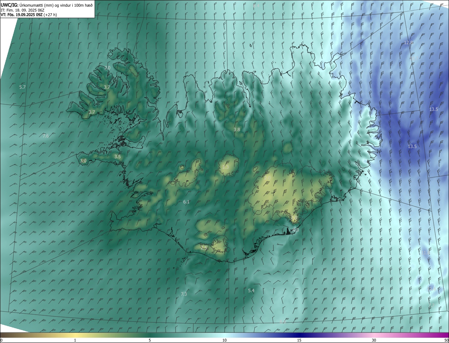Click the 5.7 precipitation value on the map

pyautogui.click(x=22, y=87)
